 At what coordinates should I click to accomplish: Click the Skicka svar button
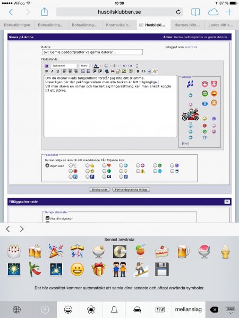99,190
